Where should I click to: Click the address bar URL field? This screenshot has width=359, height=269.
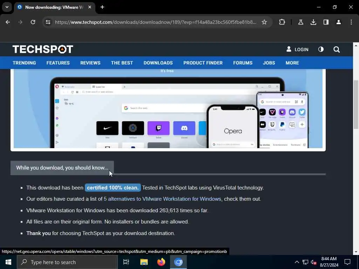(156, 22)
